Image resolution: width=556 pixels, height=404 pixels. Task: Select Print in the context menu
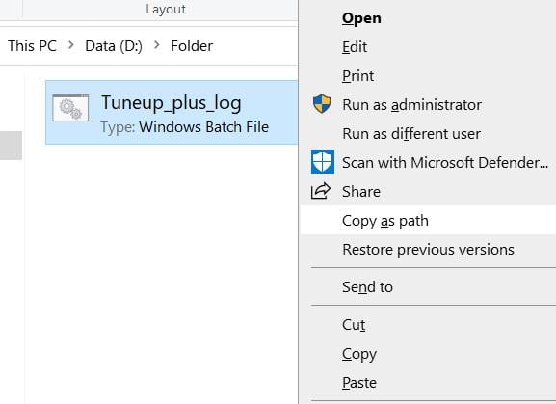point(357,76)
